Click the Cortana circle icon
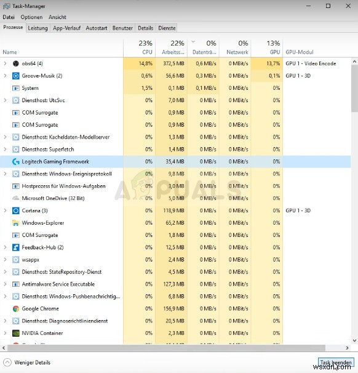 click(16, 211)
